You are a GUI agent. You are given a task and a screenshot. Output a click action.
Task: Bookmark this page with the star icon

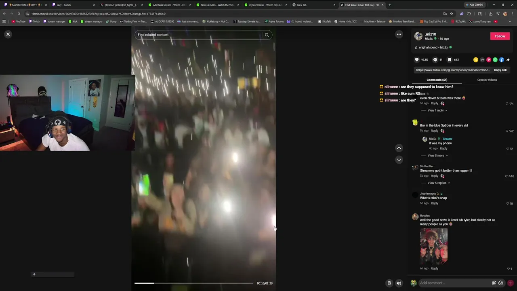tap(452, 14)
